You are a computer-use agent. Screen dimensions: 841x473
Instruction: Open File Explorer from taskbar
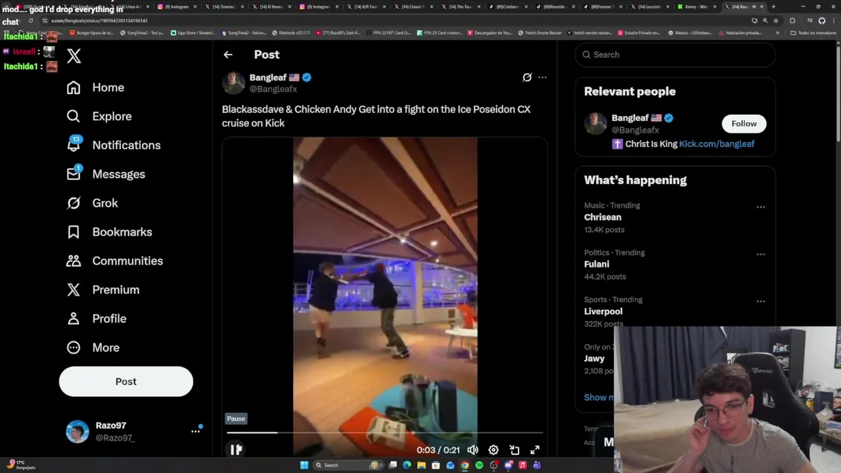[x=421, y=465]
